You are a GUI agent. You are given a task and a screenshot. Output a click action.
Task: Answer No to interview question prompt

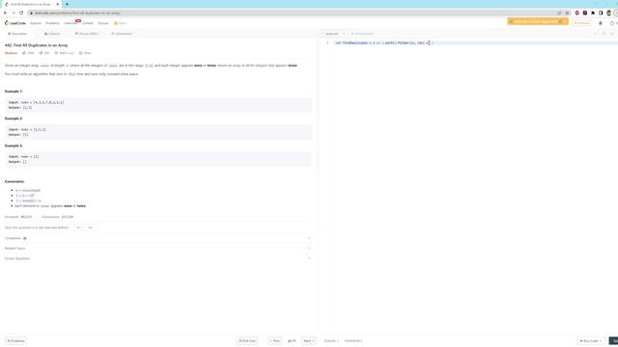(90, 227)
